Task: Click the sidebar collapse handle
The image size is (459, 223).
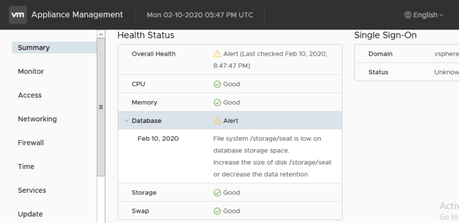Action: [x=101, y=107]
